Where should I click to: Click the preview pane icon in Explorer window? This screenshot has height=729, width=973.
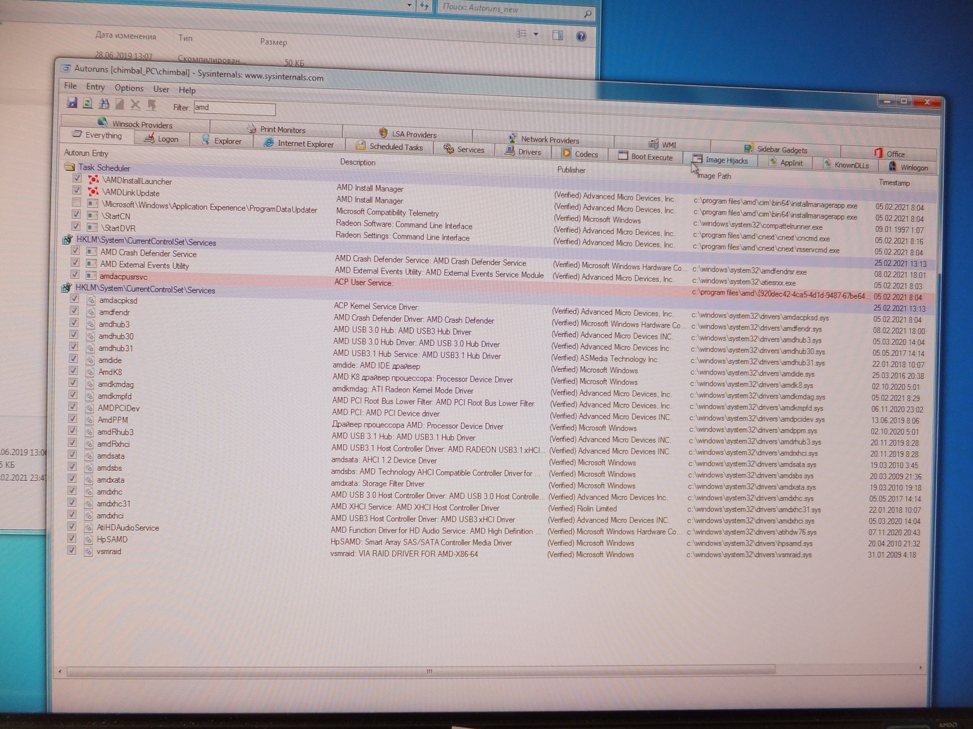(558, 35)
